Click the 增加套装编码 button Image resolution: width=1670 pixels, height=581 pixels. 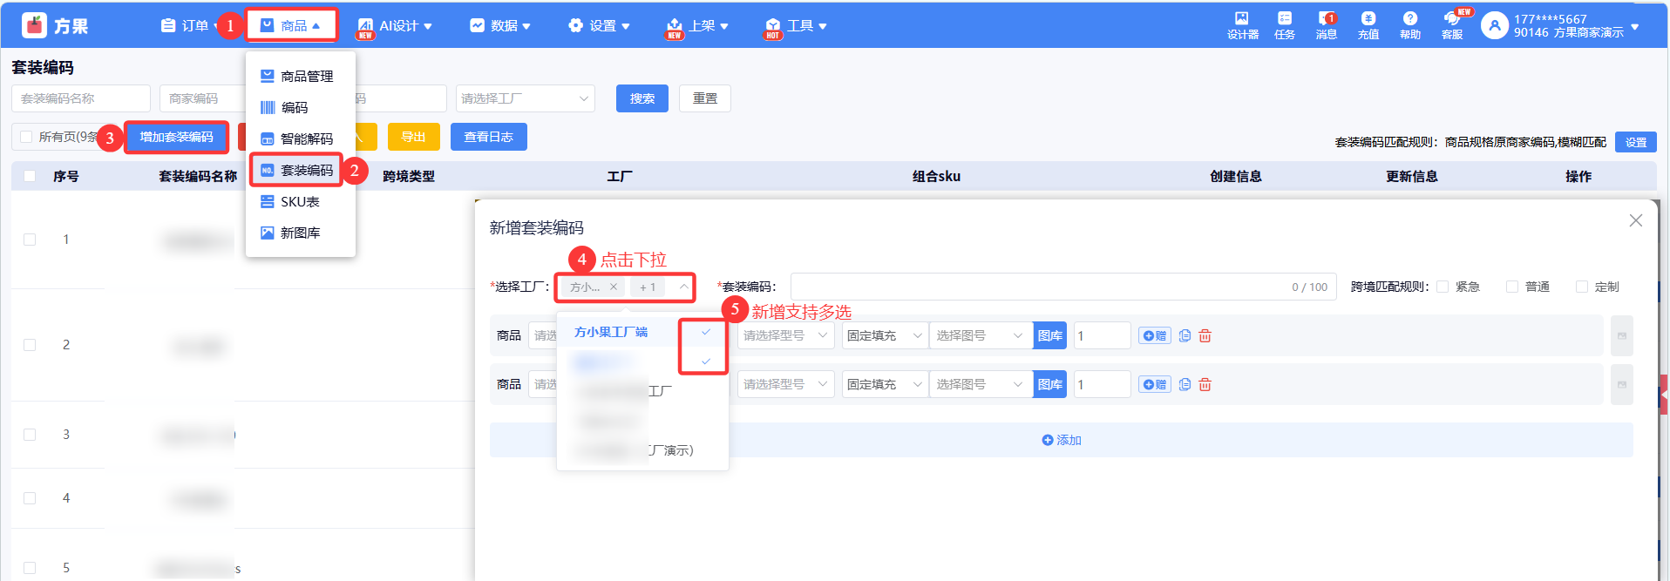click(177, 137)
